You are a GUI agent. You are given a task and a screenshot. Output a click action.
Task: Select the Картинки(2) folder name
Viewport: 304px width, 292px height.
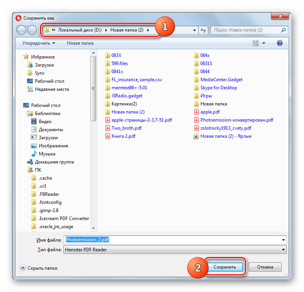[x=124, y=104]
